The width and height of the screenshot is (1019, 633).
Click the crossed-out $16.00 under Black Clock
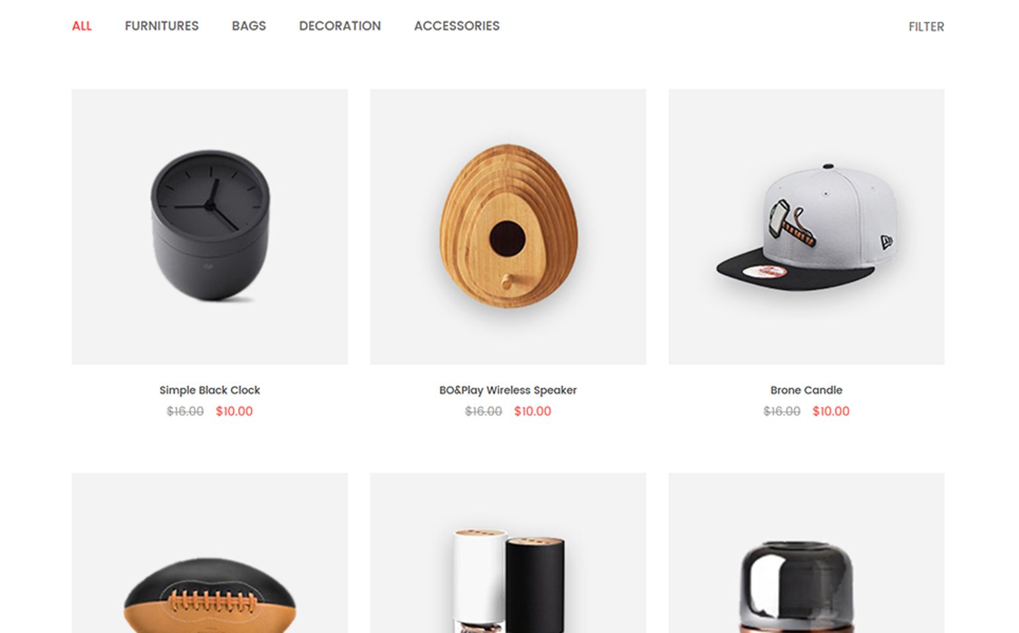185,411
